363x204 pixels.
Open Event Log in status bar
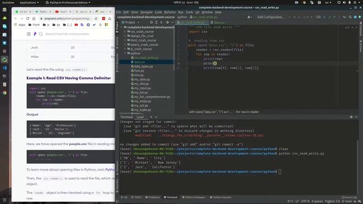pos(349,197)
